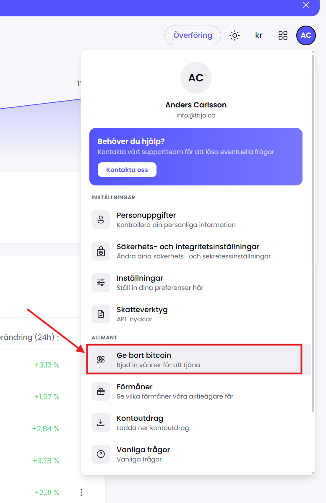Click the AC profile avatar button
This screenshot has width=326, height=503.
(x=306, y=35)
